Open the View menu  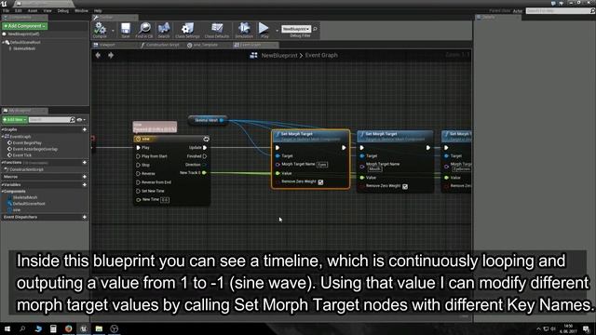pyautogui.click(x=47, y=11)
